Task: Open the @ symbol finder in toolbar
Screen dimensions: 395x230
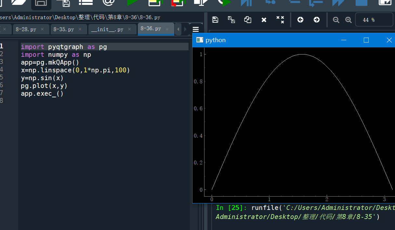Action: 109,3
